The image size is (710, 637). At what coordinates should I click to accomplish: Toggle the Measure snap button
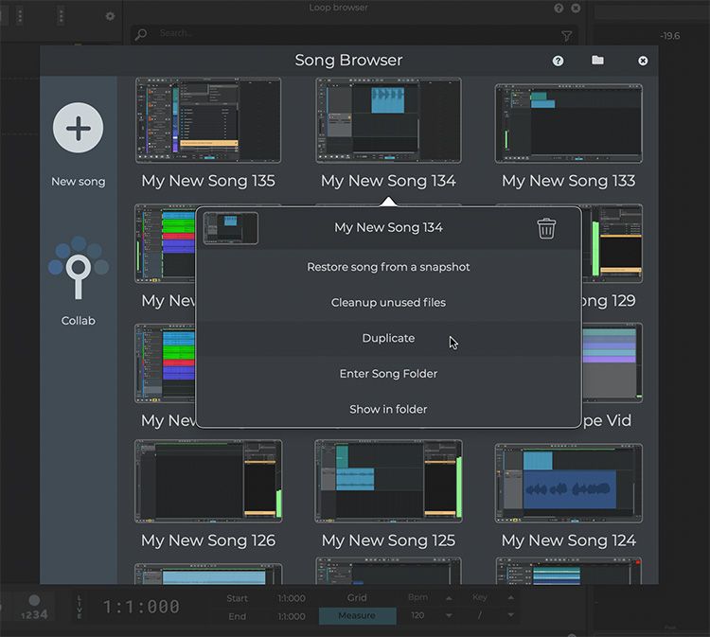click(x=356, y=616)
